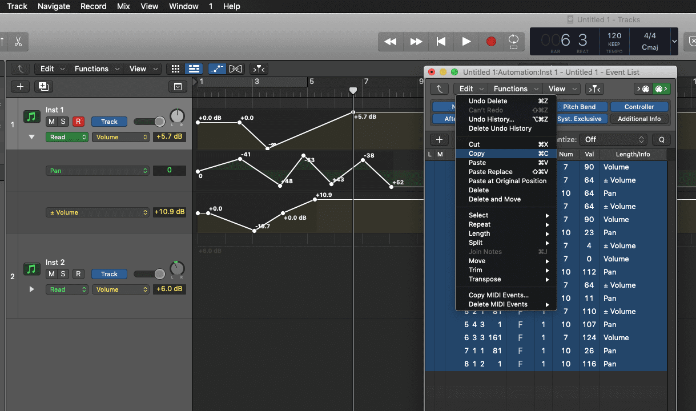Click the Pitch Bend filter button
The height and width of the screenshot is (411, 696).
tap(579, 107)
